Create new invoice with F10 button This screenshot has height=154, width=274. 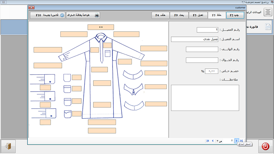[x=48, y=15]
